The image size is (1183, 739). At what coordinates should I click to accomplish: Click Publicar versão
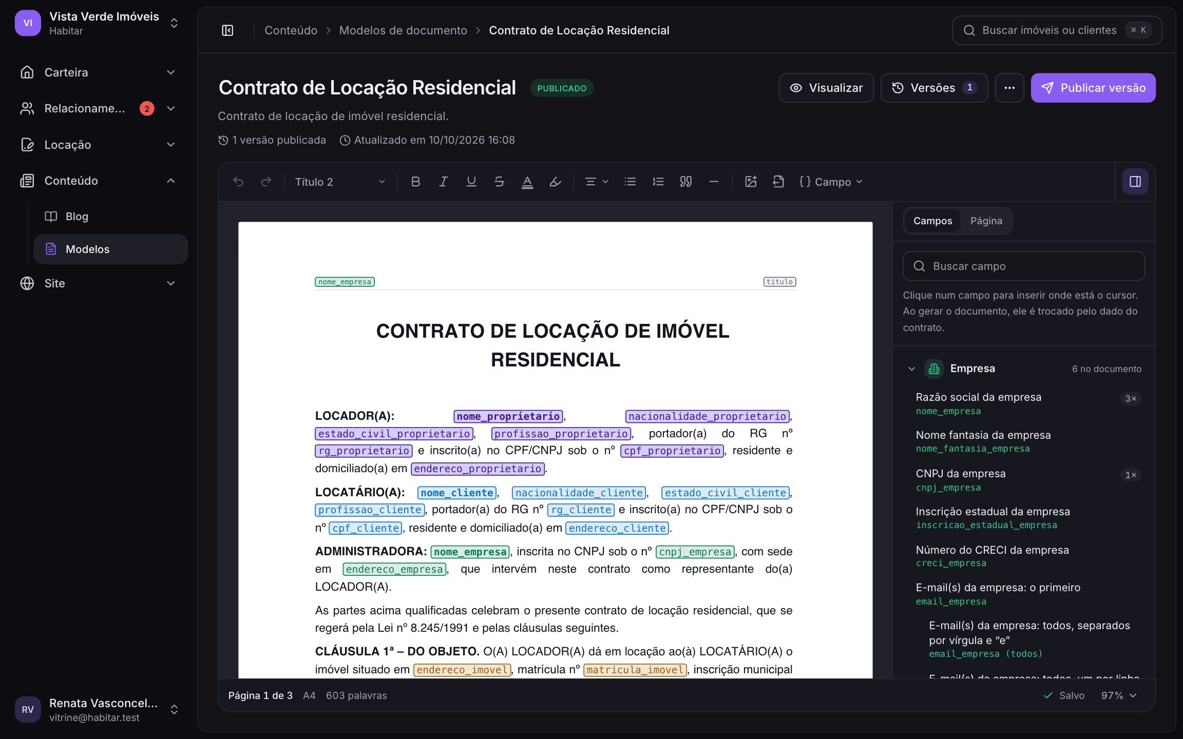coord(1093,88)
